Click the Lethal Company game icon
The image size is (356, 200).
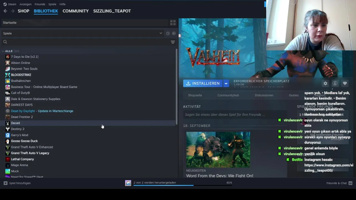pos(8,159)
